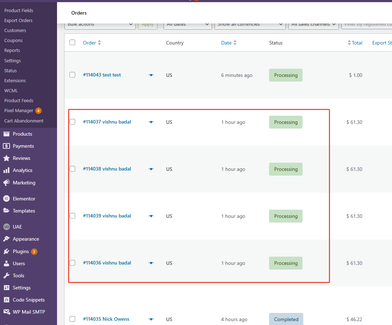Open the Bulk actions dropdown
Image resolution: width=392 pixels, height=325 pixels.
coord(100,25)
